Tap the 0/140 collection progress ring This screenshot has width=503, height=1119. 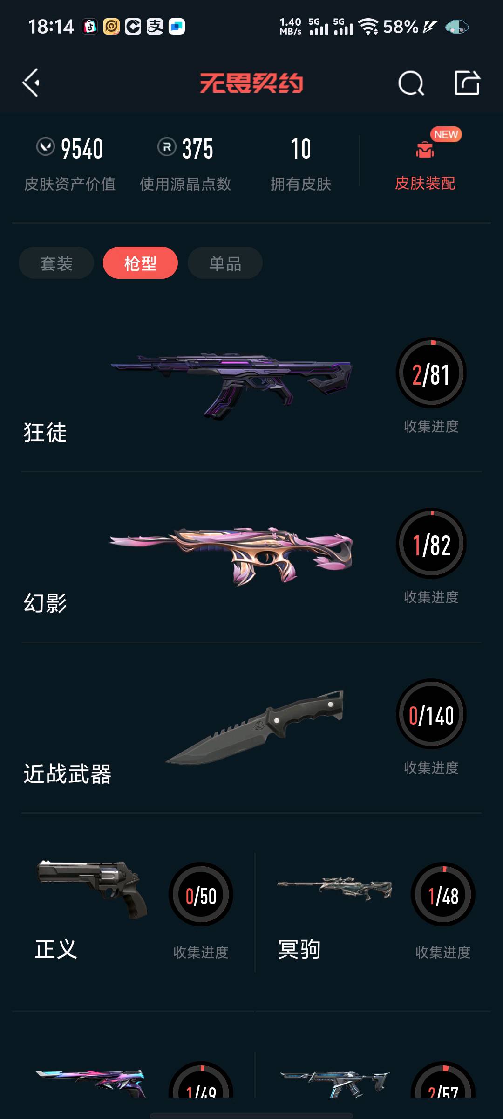tap(431, 714)
